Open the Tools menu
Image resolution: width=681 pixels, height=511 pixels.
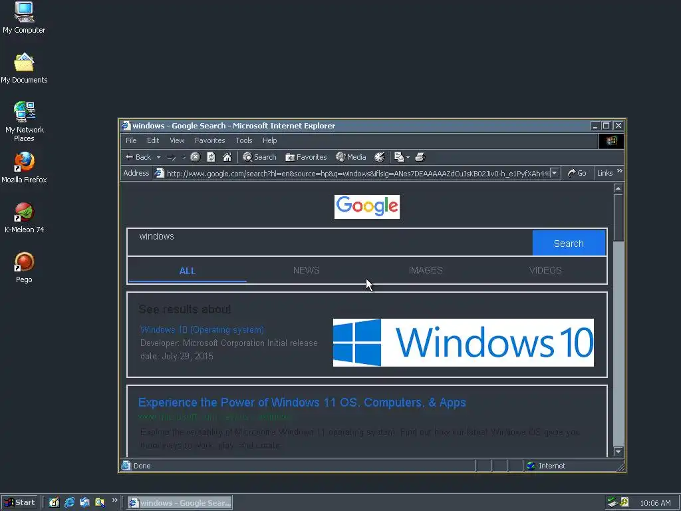click(x=243, y=140)
